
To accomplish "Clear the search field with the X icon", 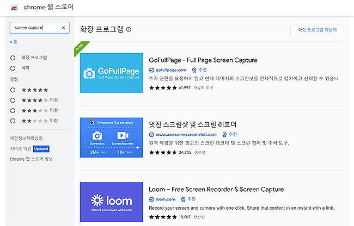I will (x=63, y=28).
